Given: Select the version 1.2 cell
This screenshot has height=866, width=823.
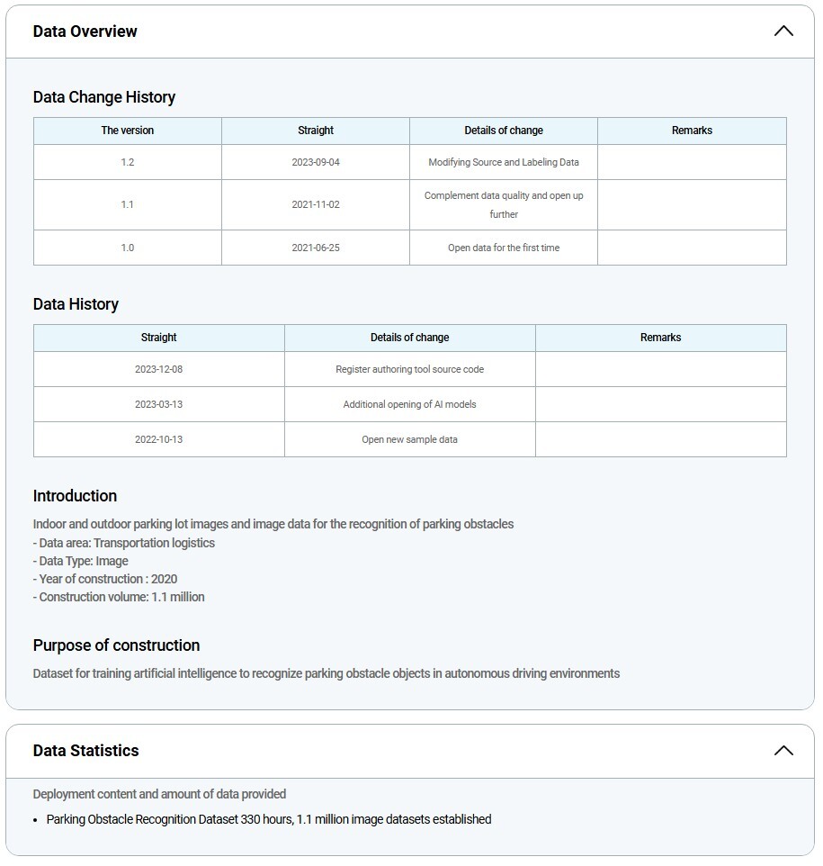Looking at the screenshot, I should (x=128, y=162).
